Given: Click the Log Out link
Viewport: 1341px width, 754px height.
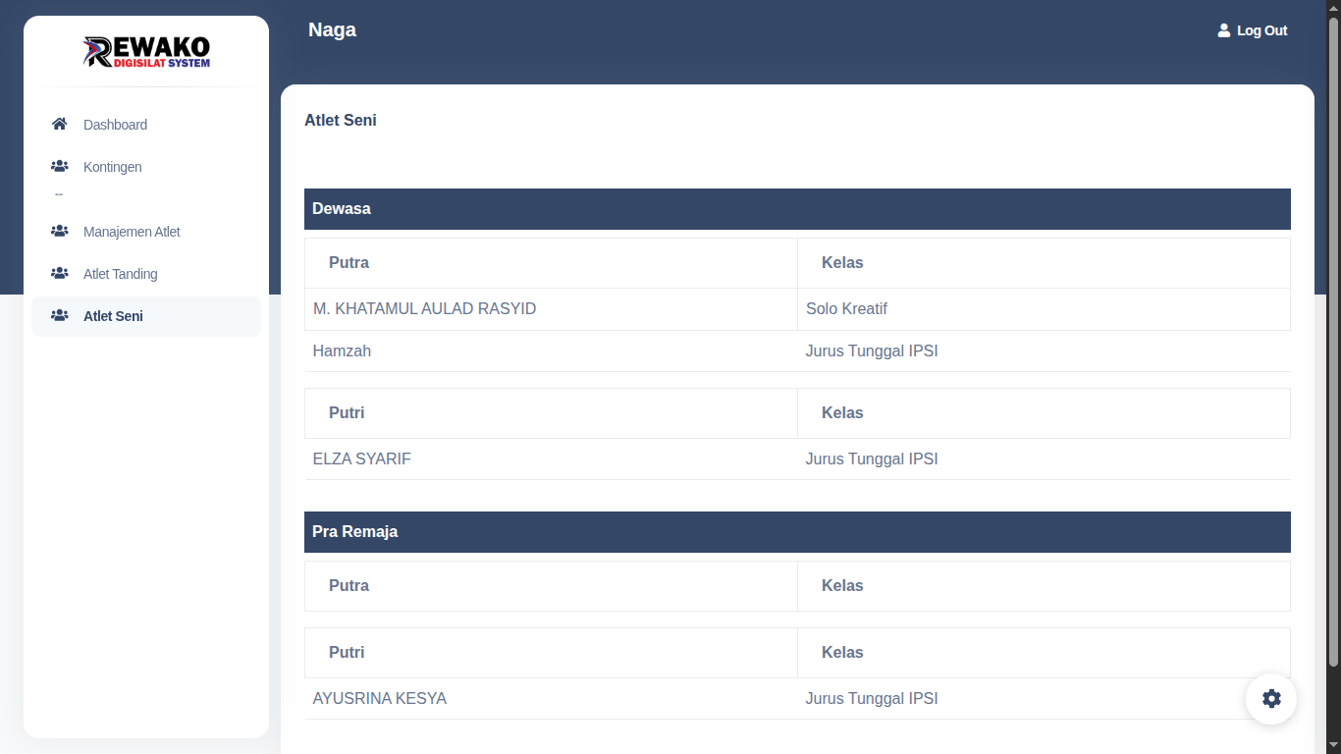Looking at the screenshot, I should pyautogui.click(x=1261, y=30).
